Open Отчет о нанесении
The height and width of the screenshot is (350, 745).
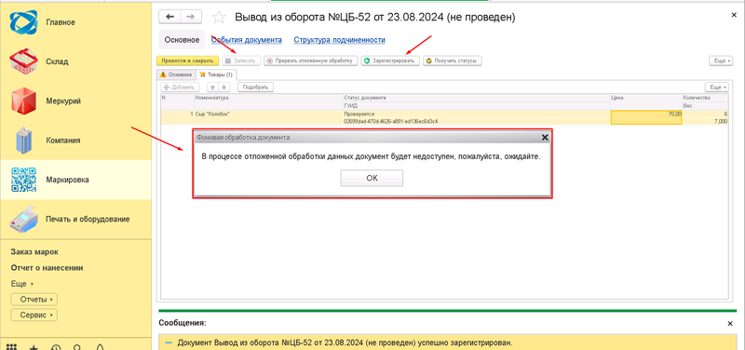pyautogui.click(x=47, y=268)
